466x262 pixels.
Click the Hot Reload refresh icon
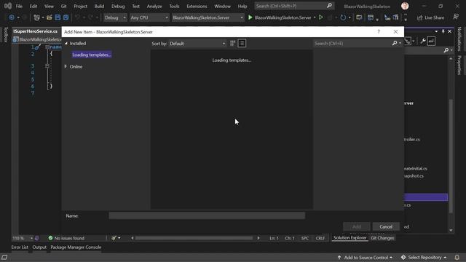343,17
